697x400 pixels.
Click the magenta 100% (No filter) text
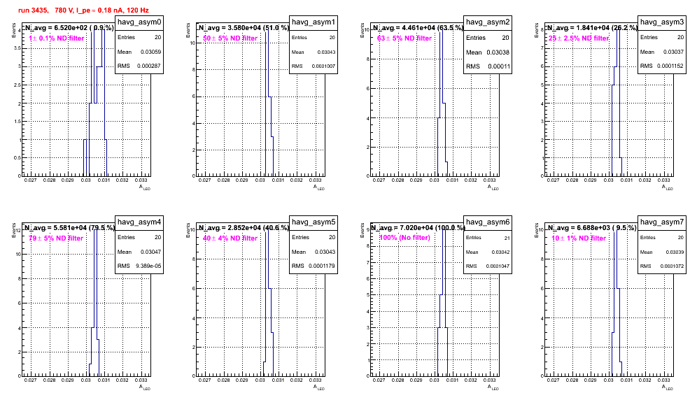(x=405, y=238)
